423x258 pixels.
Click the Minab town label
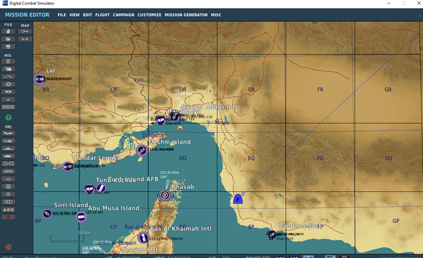click(222, 122)
